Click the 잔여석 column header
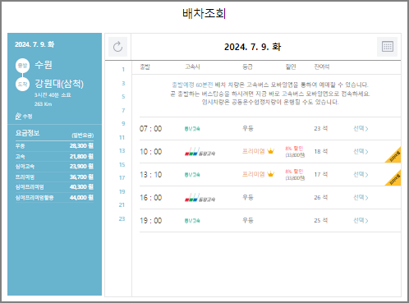409x303 pixels. point(322,67)
